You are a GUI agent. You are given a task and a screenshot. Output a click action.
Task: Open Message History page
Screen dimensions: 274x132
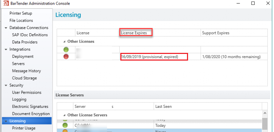pos(26,71)
